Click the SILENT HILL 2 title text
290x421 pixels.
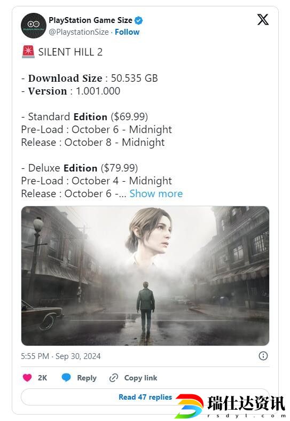coord(70,52)
